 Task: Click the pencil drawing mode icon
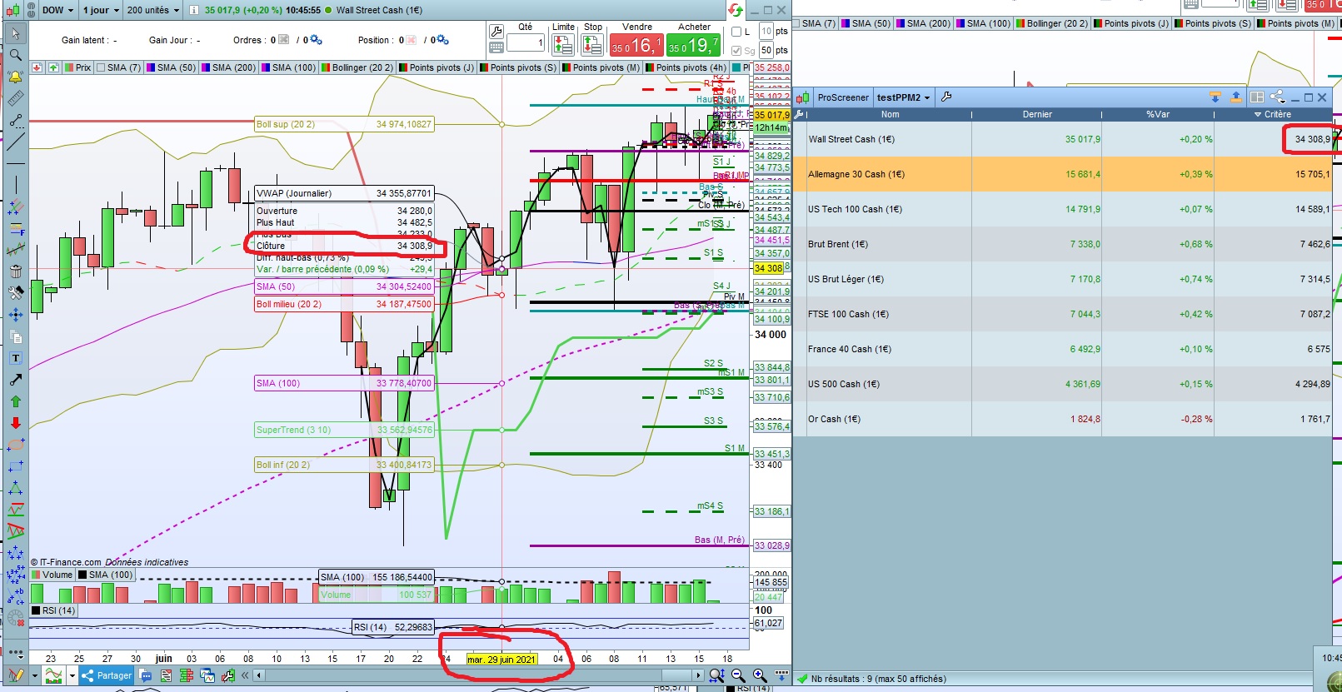pyautogui.click(x=15, y=675)
